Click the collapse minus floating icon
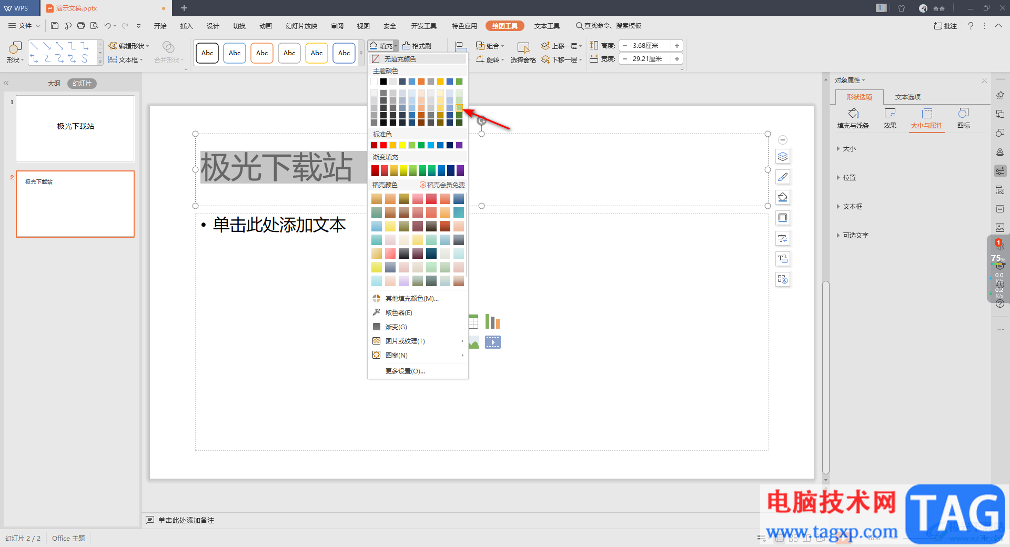Viewport: 1010px width, 547px height. [x=783, y=140]
